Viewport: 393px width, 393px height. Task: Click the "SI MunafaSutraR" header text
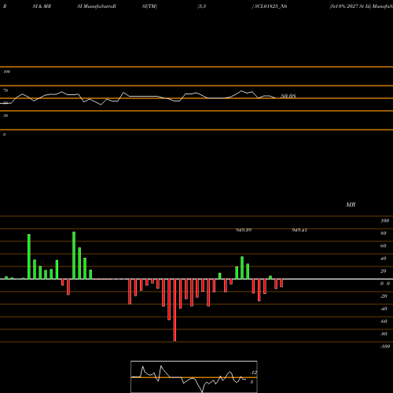tap(97, 6)
